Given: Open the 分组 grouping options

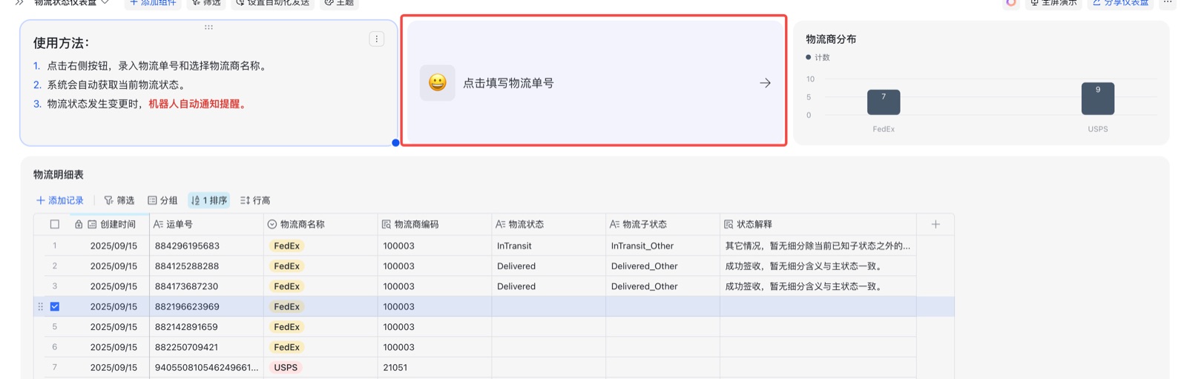Looking at the screenshot, I should 162,200.
